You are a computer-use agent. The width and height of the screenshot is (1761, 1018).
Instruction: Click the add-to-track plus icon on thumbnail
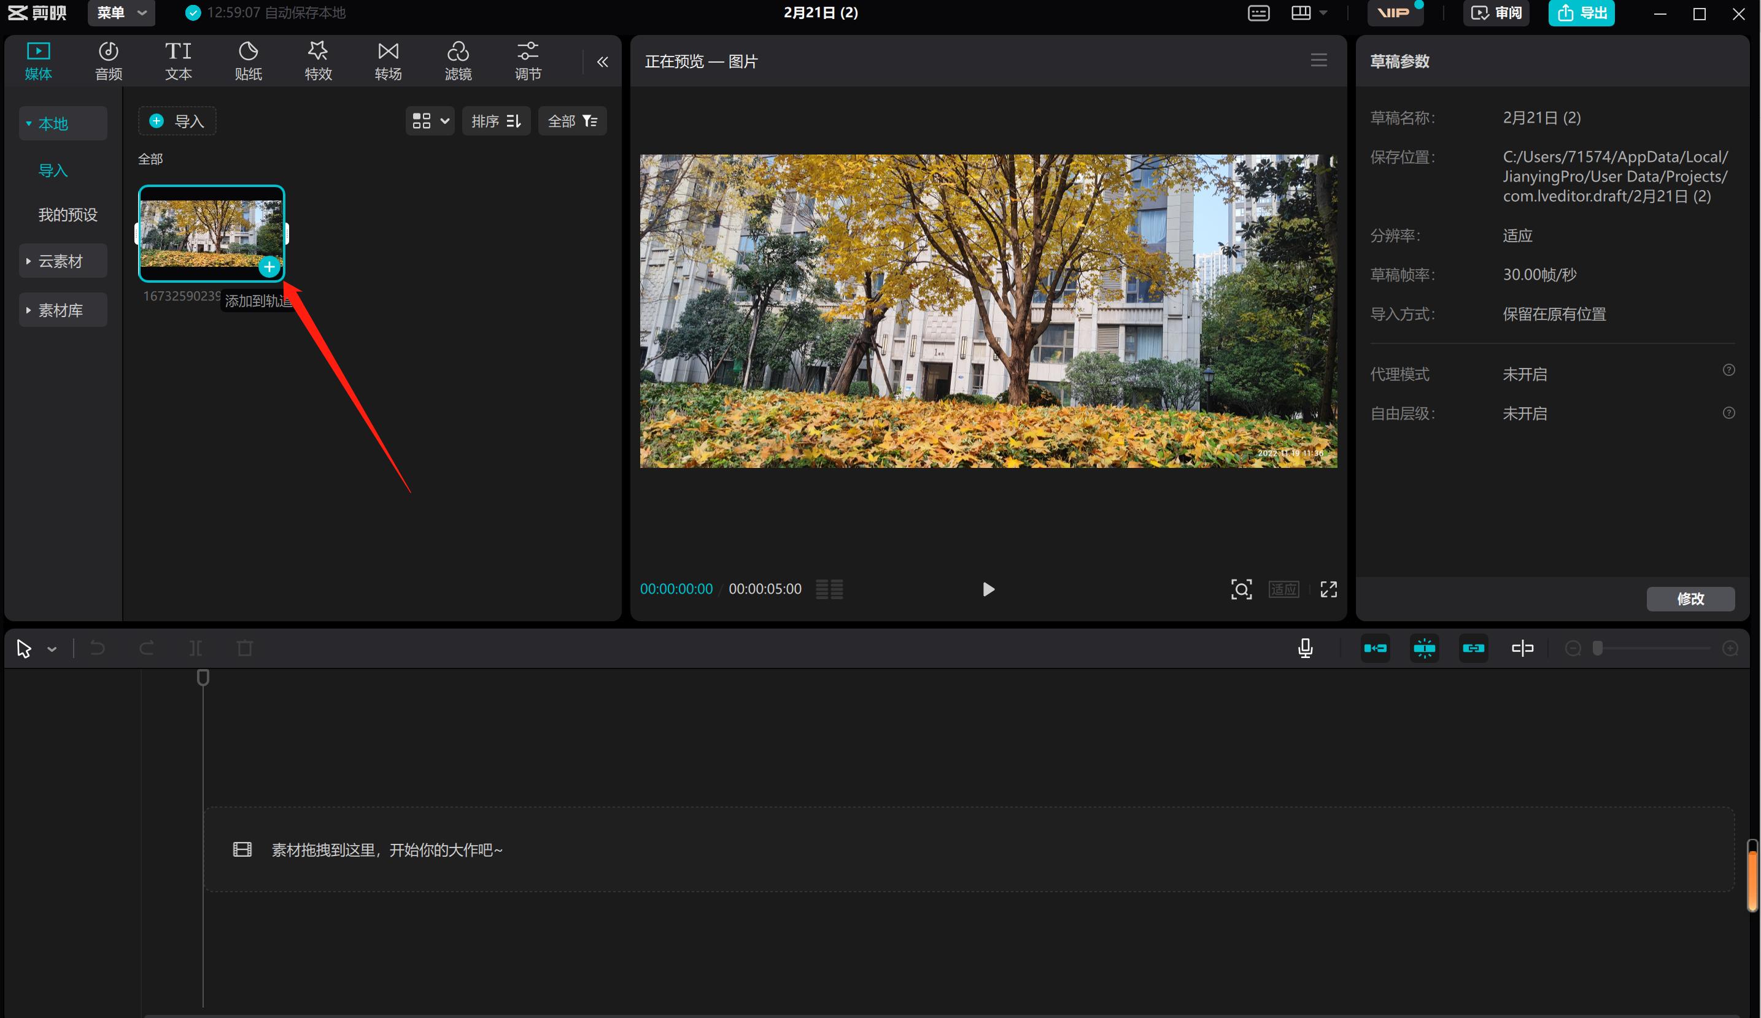tap(269, 267)
